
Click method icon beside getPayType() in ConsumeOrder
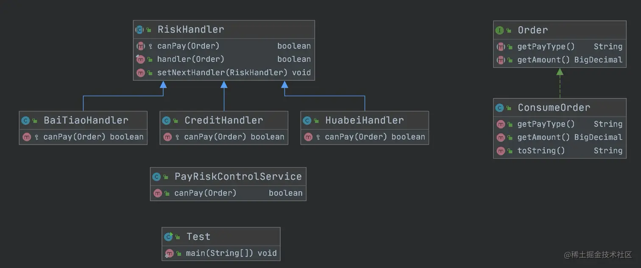[x=501, y=124]
